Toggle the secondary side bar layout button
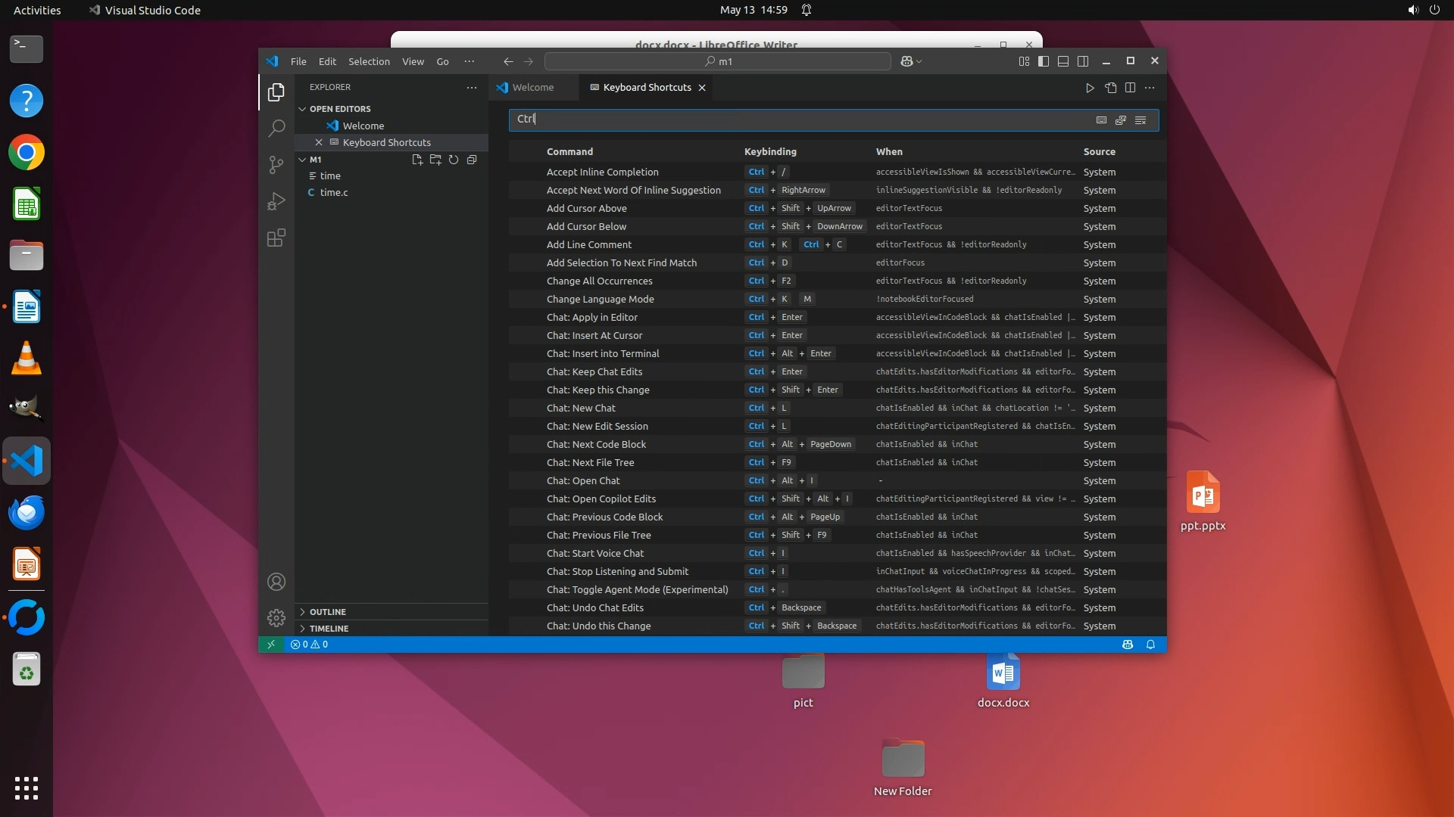Screen dimensions: 1454x817 click(x=1083, y=61)
